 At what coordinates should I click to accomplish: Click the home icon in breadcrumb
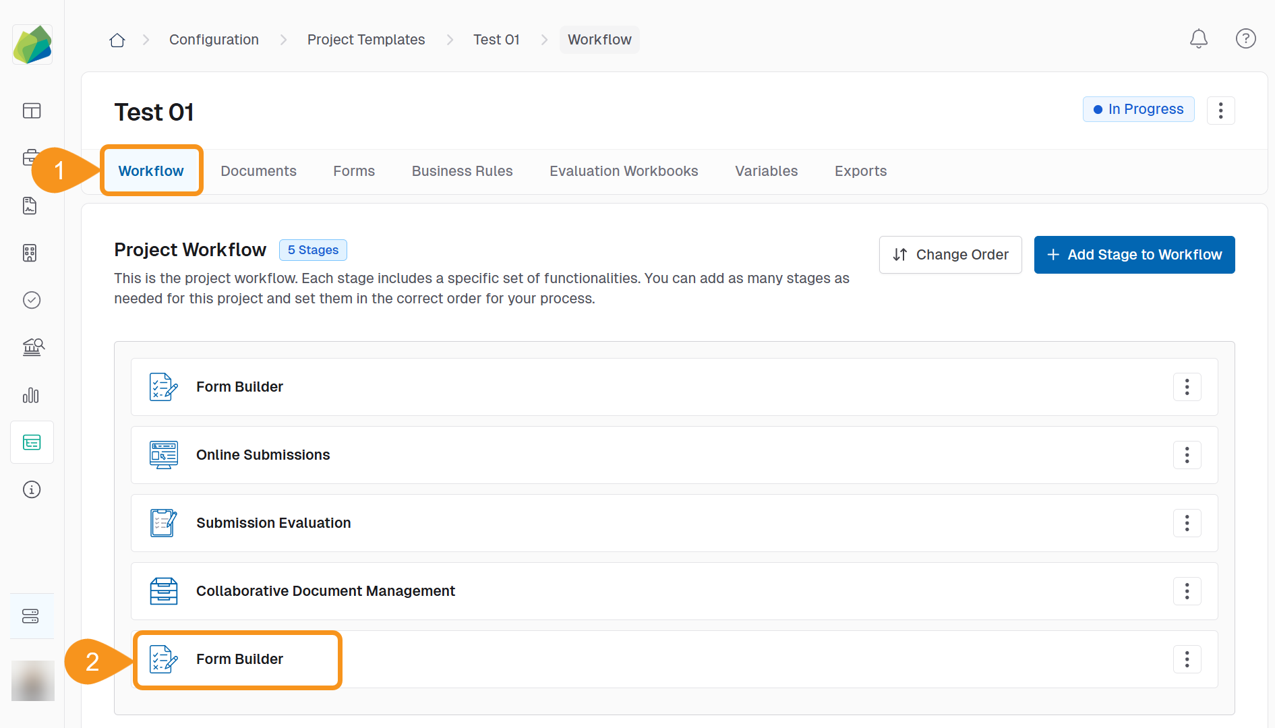point(117,40)
